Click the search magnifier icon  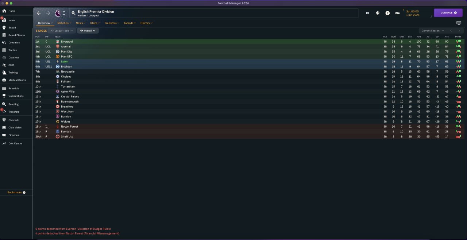(73, 13)
